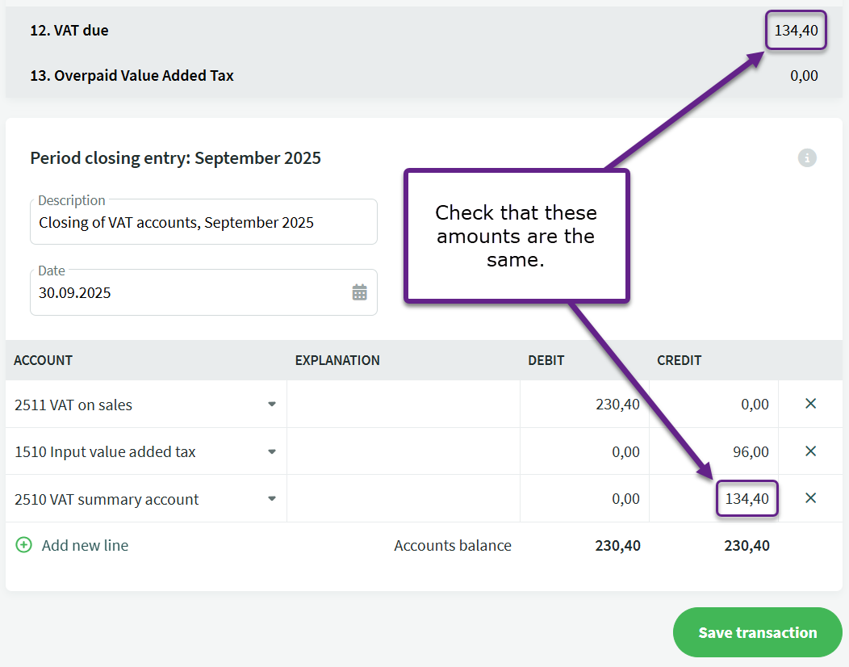The height and width of the screenshot is (667, 849).
Task: Open the calendar picker in Date field
Action: point(359,292)
